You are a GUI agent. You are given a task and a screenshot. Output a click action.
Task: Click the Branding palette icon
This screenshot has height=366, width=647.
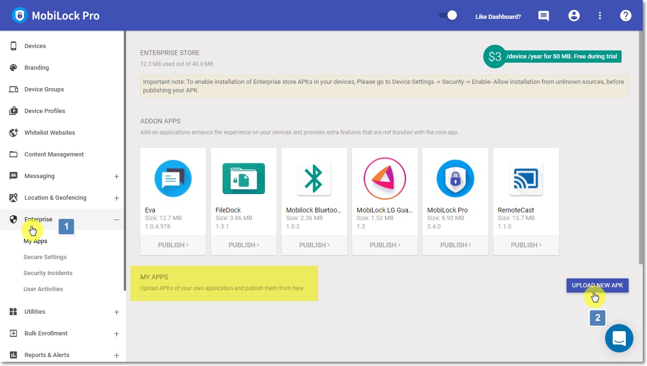coord(14,67)
